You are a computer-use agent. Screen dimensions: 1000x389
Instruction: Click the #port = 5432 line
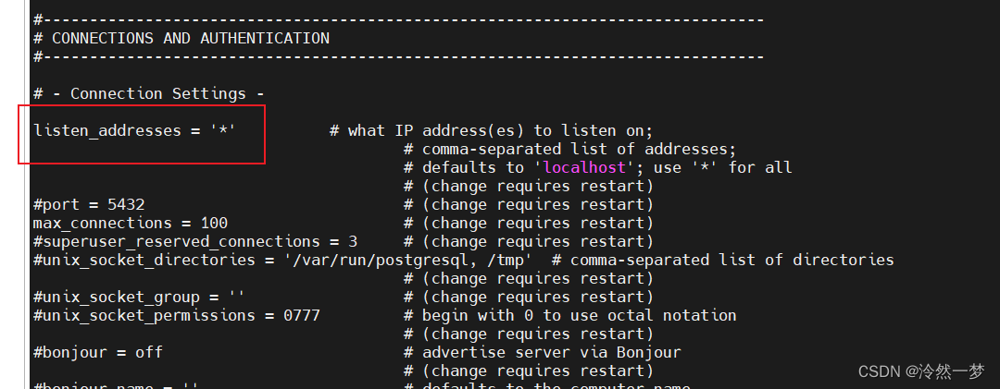[x=89, y=205]
